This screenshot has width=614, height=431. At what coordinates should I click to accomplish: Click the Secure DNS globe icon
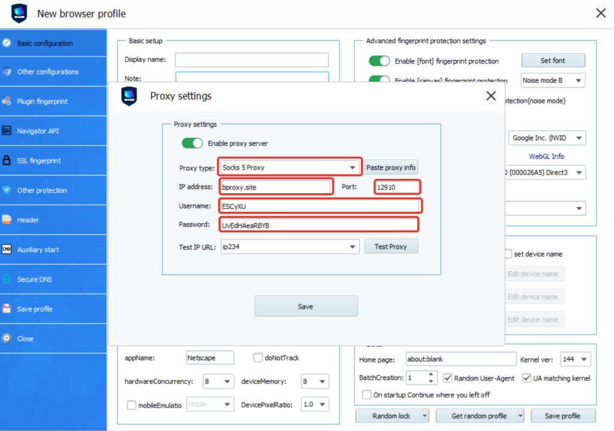tap(7, 279)
